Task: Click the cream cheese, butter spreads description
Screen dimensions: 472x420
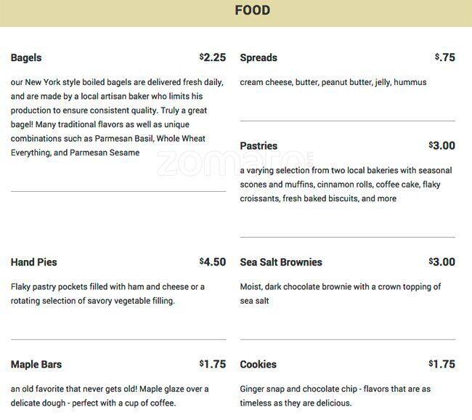Action: coord(333,82)
